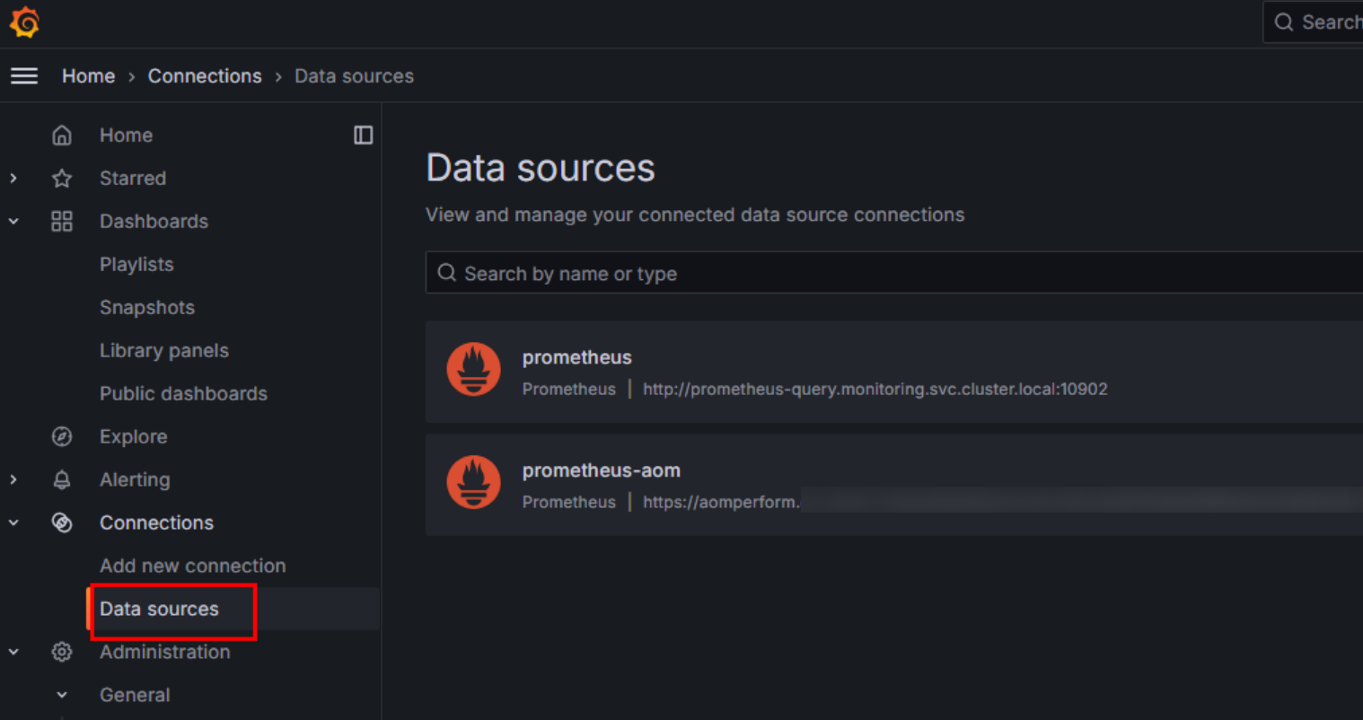Viewport: 1363px width, 720px height.
Task: Click the magnifier icon in top Search box
Action: pyautogui.click(x=1284, y=22)
